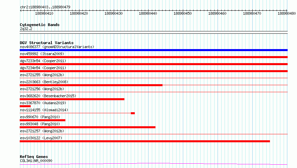Select variant esv3682620 (Besenbacher2015) label
Image resolution: width=297 pixels, height=168 pixels.
click(x=48, y=96)
